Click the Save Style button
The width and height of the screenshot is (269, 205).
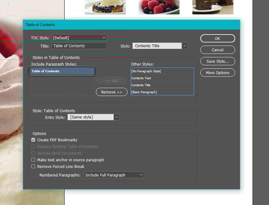coord(217,61)
